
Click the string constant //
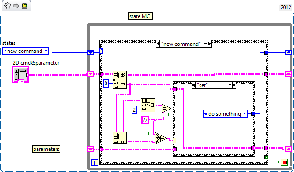[x=145, y=120]
